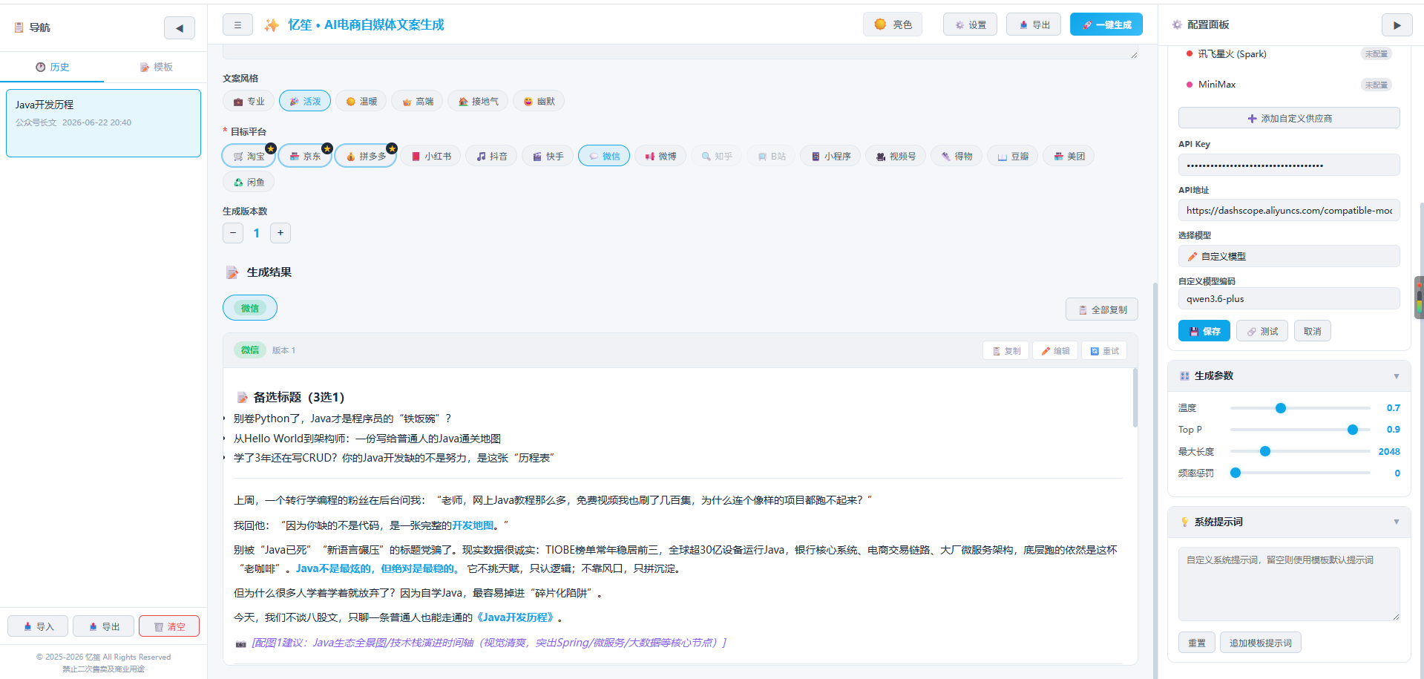Screen dimensions: 1424x679
Task: Focus the custom system prompt textarea
Action: (x=1289, y=584)
